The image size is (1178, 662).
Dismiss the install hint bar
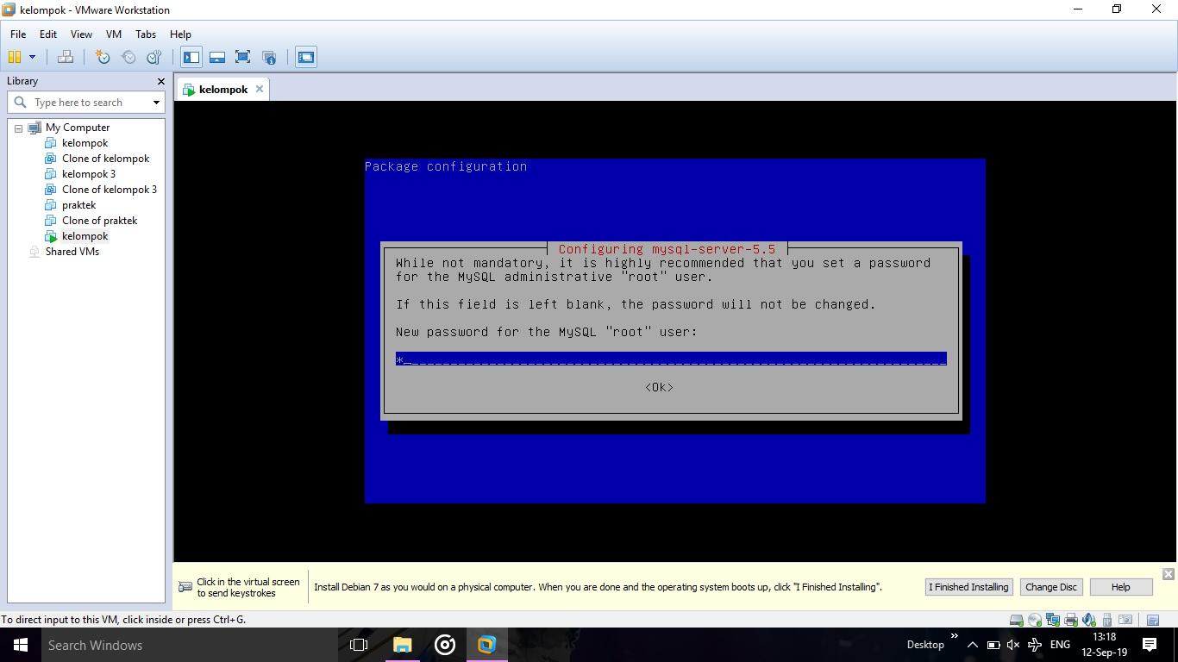pyautogui.click(x=1168, y=574)
